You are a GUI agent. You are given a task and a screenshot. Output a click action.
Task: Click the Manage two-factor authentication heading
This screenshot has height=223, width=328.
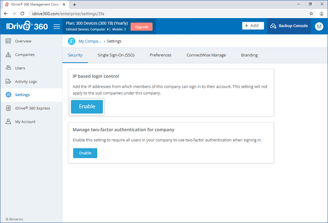click(x=123, y=130)
